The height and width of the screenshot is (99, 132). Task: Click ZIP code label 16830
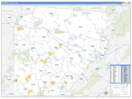pyautogui.click(x=56, y=48)
